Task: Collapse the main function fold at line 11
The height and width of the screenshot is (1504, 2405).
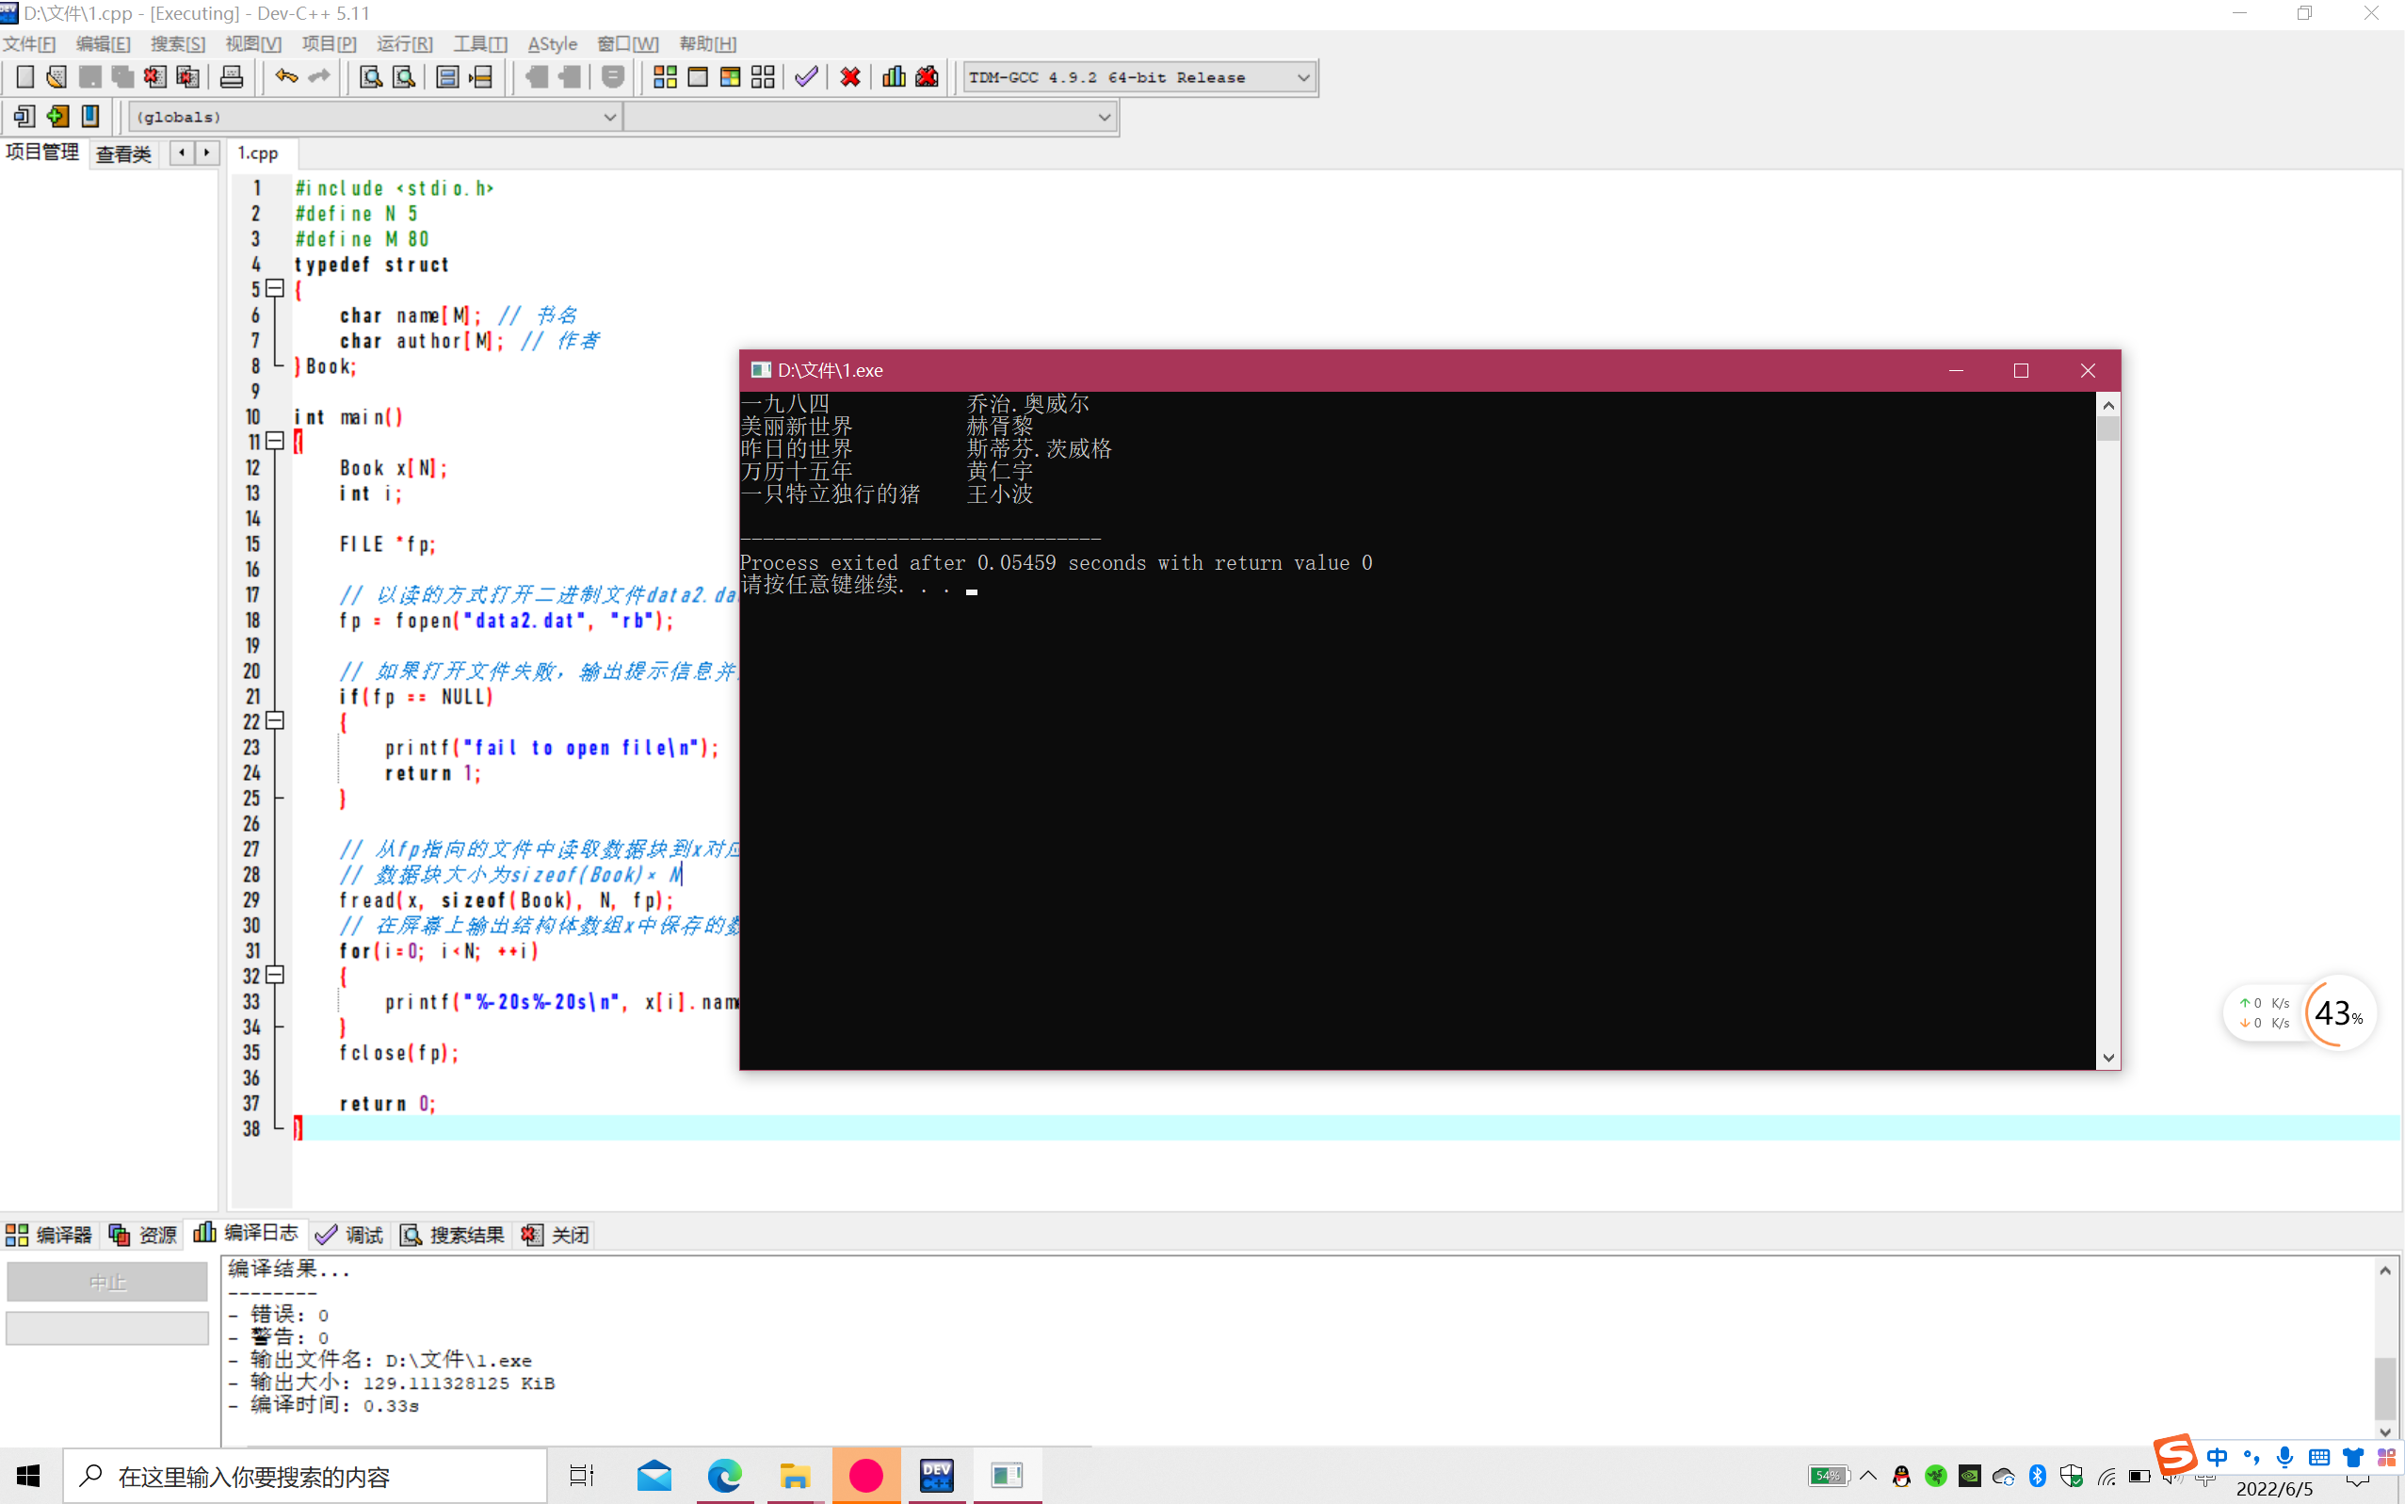Action: tap(276, 442)
